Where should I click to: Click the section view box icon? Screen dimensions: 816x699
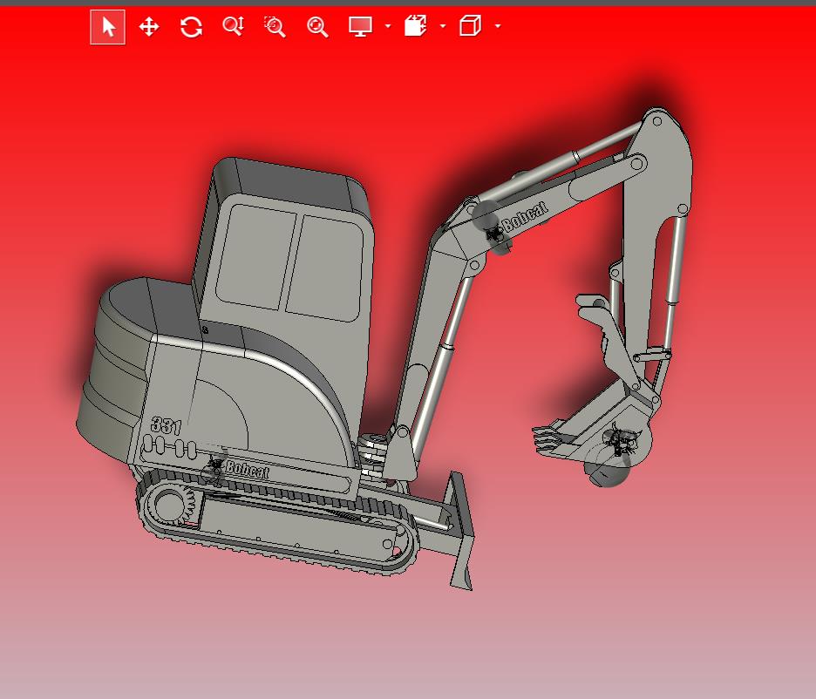pos(415,25)
